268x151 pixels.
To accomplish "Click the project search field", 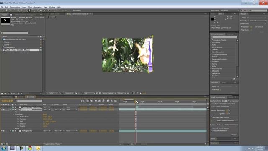I will click(x=15, y=33).
